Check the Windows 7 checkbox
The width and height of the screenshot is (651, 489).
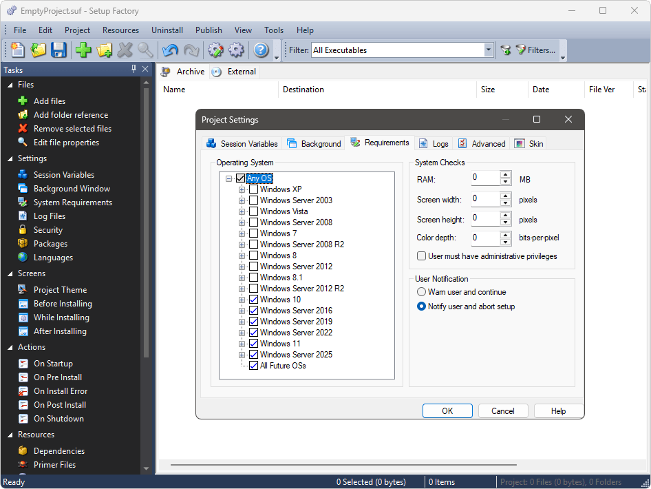pos(253,233)
